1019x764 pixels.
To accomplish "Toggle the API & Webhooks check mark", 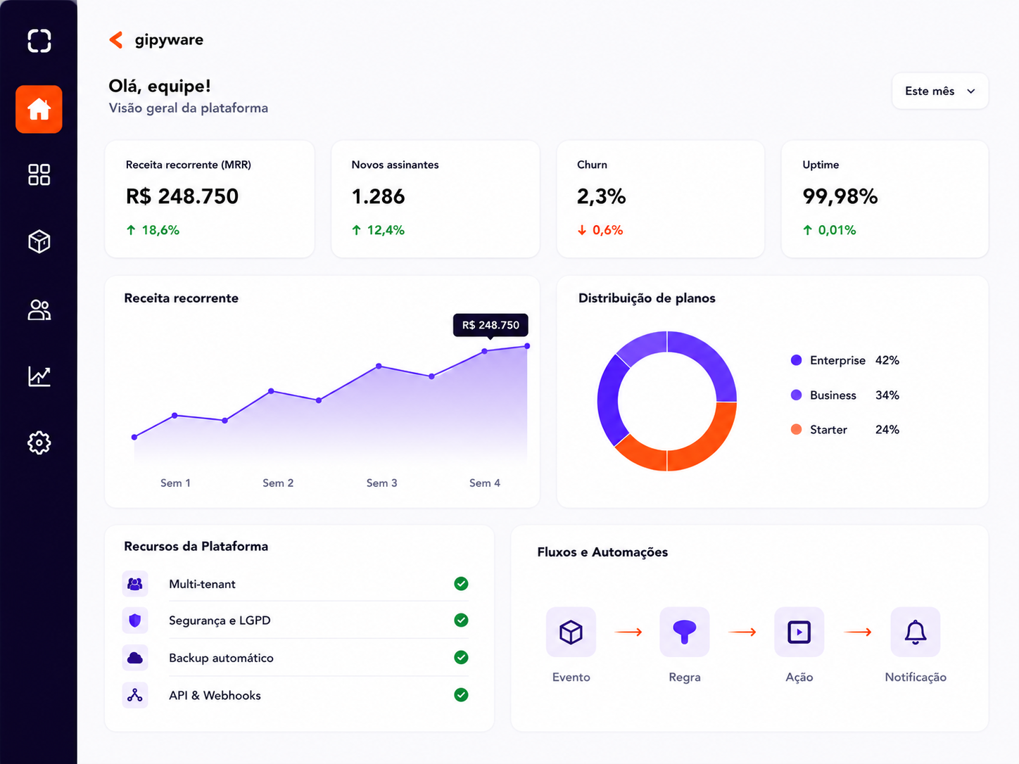I will pos(461,695).
